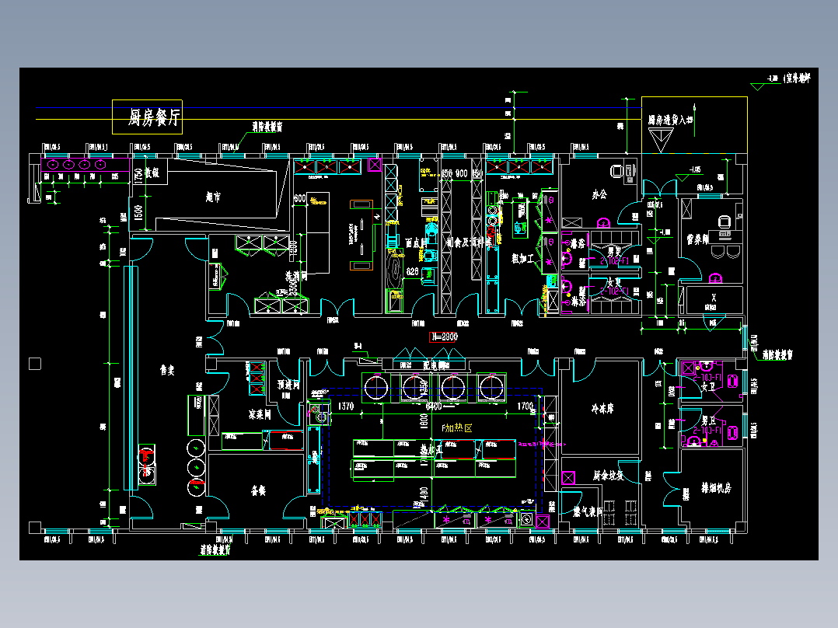Click the '排烟机房' room label
The image size is (838, 628).
pos(716,488)
